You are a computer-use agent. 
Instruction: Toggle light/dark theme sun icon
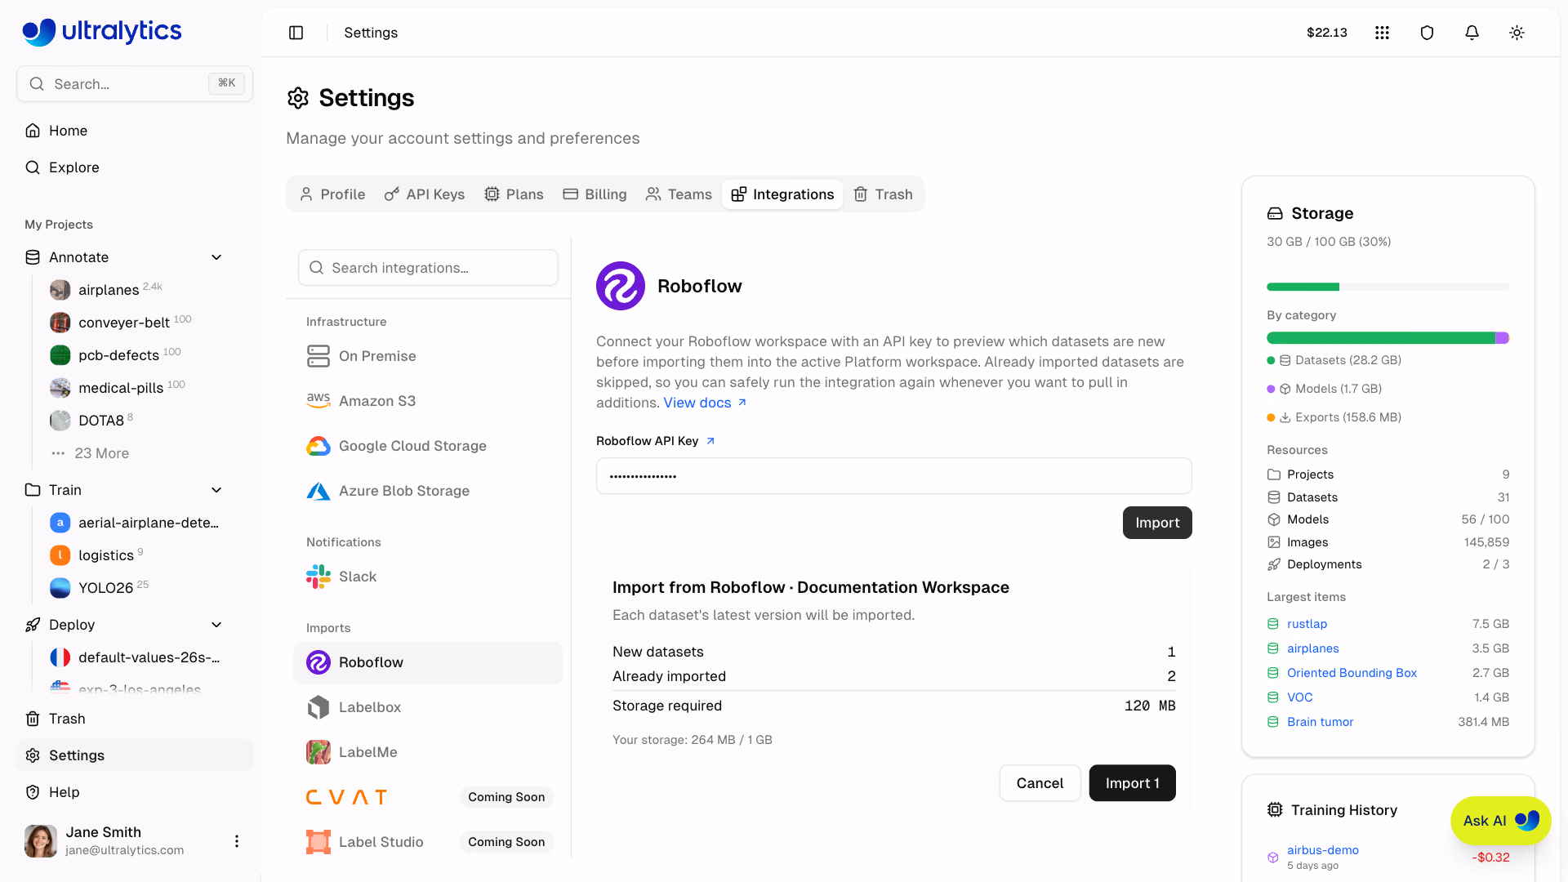[x=1517, y=33]
